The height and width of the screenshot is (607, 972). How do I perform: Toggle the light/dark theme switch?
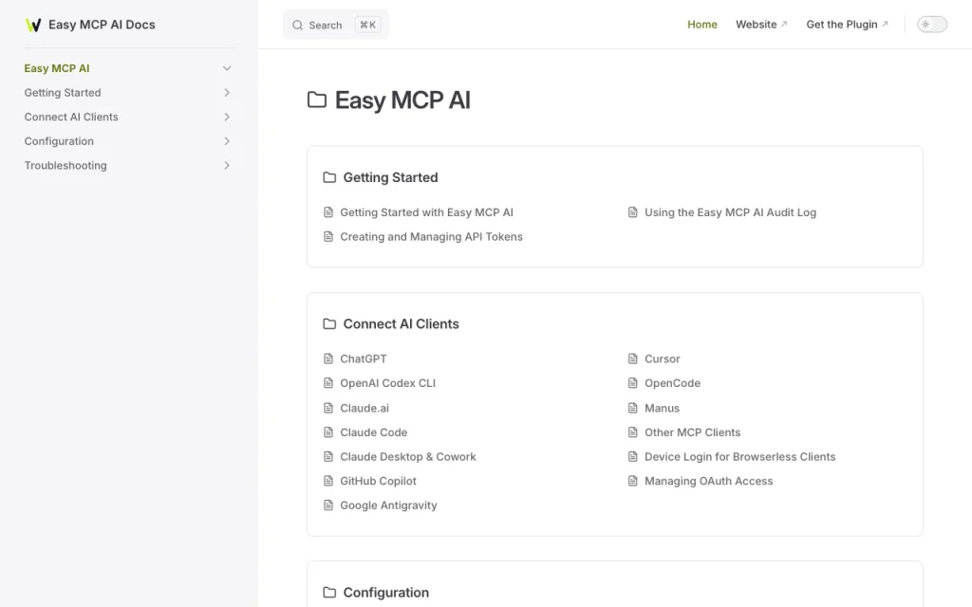click(932, 25)
